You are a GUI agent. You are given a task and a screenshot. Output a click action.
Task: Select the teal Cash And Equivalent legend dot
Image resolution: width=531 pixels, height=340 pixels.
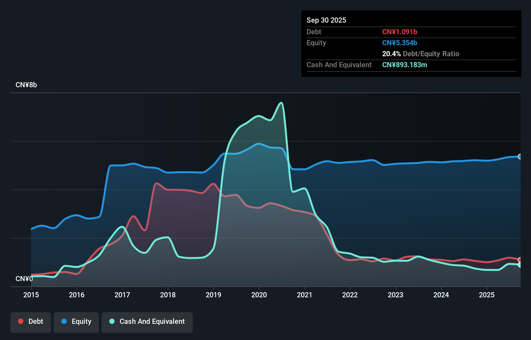[112, 321]
